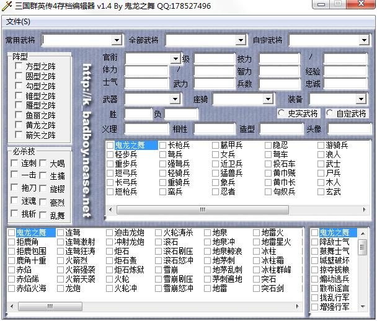Click the application icon in title bar
The image size is (377, 321).
(8, 6)
